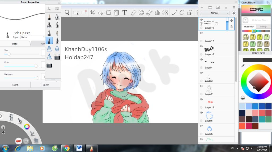
Task: Open lagoon brushes paintbrush icon
Action: [20, 121]
